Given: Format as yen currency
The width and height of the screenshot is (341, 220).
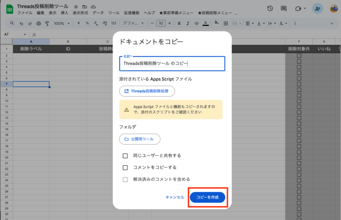Looking at the screenshot, I should pyautogui.click(x=79, y=23).
